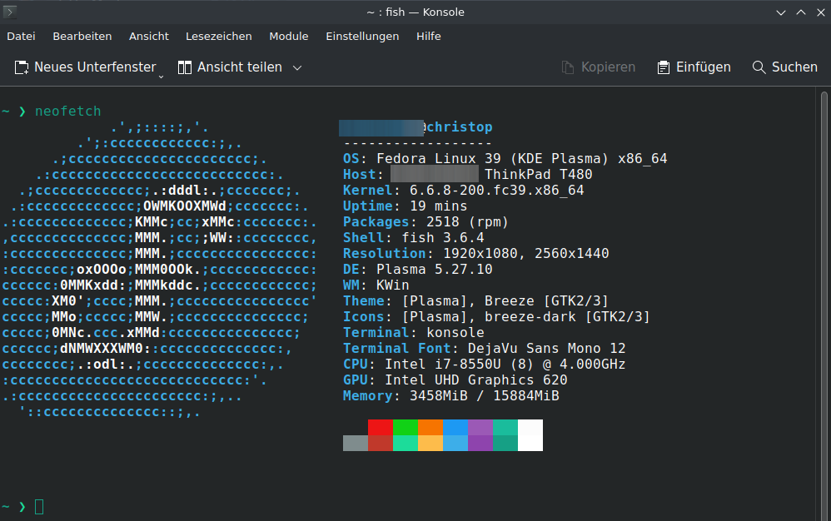
Task: Click the terminal cursor at the empty prompt
Action: point(39,506)
